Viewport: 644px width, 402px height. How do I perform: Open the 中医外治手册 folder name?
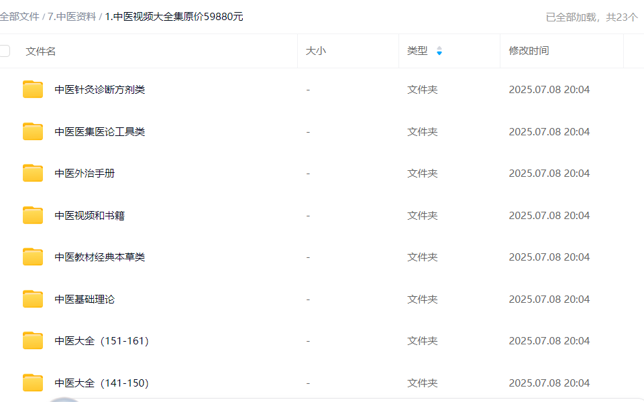85,174
